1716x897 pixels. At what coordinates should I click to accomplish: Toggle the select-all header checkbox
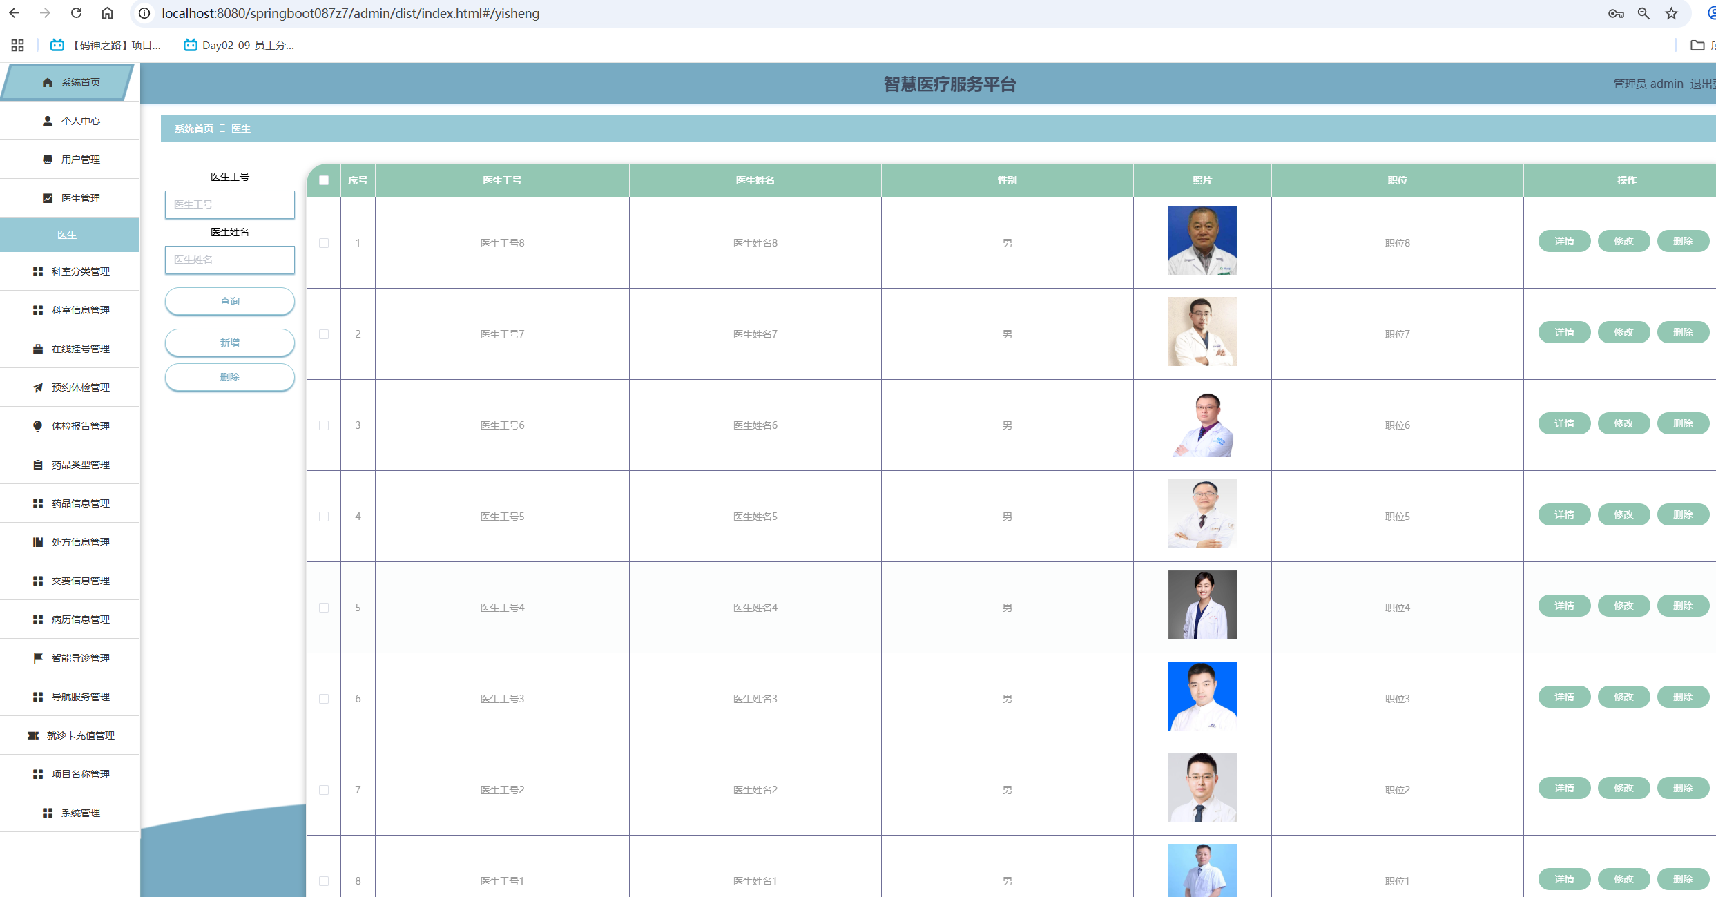pyautogui.click(x=324, y=180)
